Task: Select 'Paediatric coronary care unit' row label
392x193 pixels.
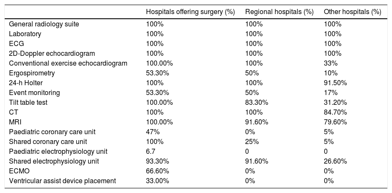Action: [55, 132]
